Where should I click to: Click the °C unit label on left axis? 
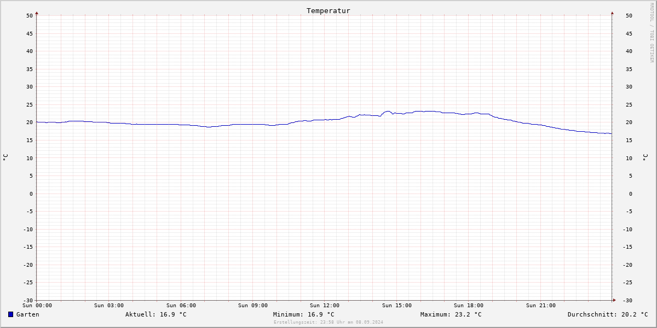pos(5,157)
